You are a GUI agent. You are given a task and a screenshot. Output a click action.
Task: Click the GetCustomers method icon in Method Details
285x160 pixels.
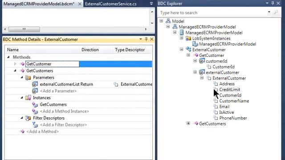pyautogui.click(x=22, y=71)
